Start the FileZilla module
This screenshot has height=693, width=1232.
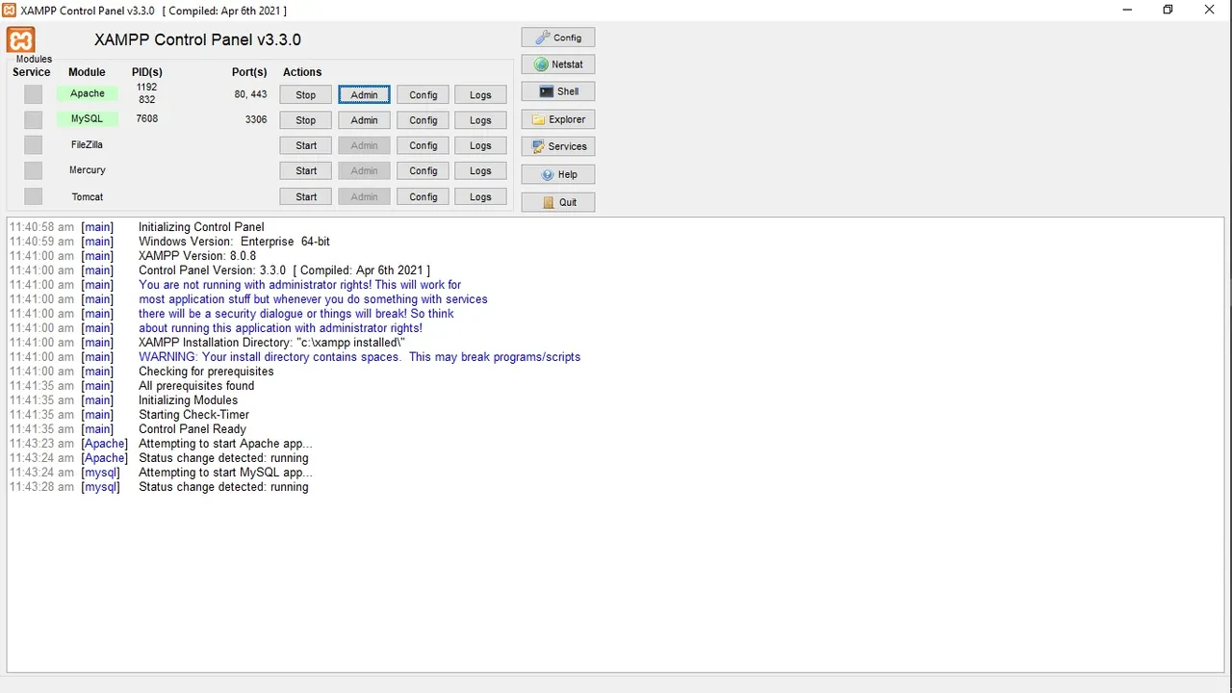(306, 145)
